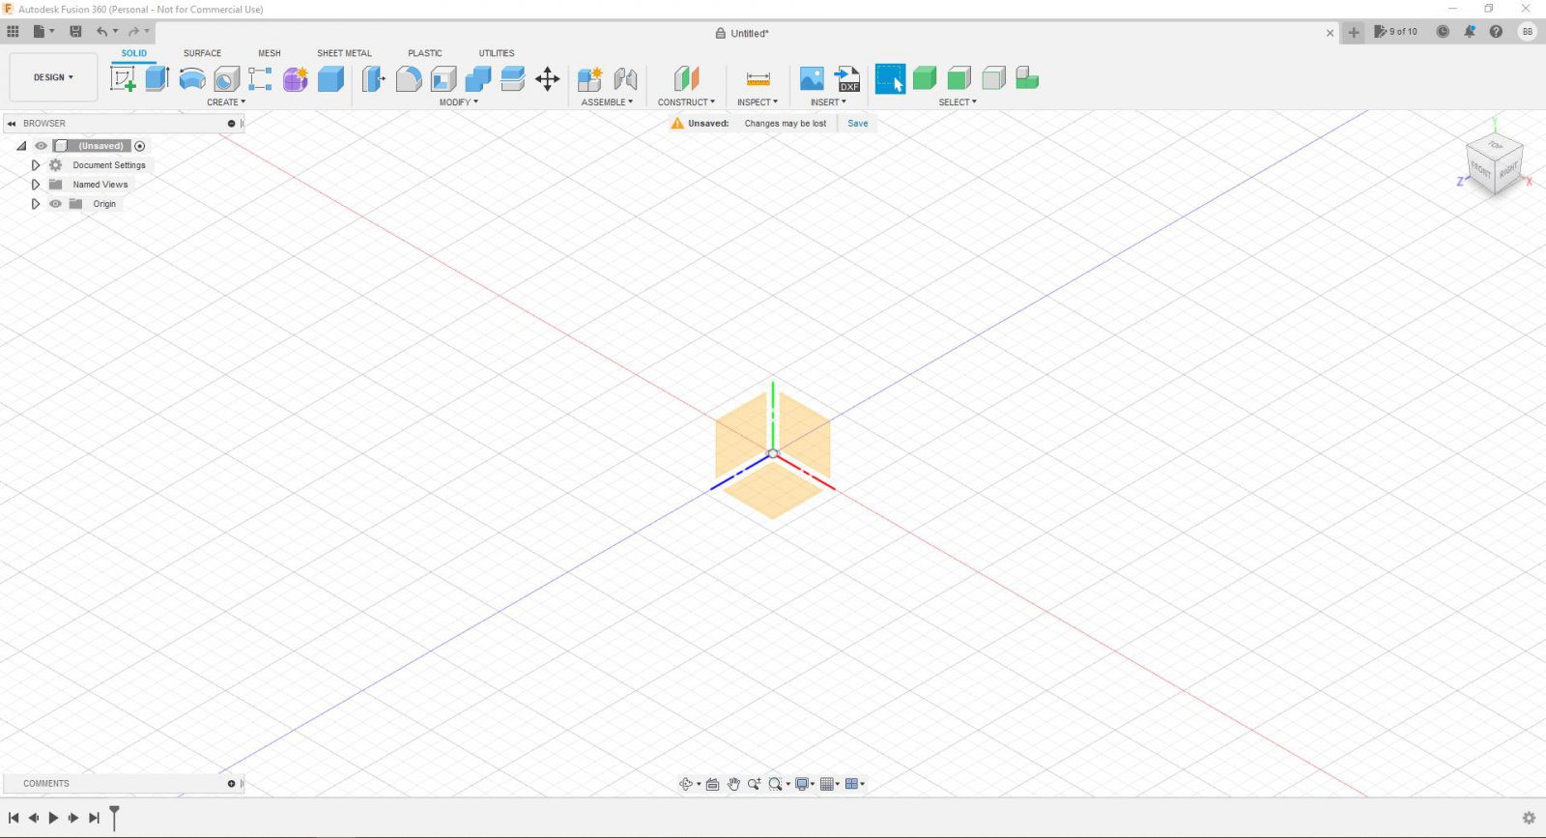Expand the Document Settings node
Viewport: 1546px width, 838px height.
[36, 165]
